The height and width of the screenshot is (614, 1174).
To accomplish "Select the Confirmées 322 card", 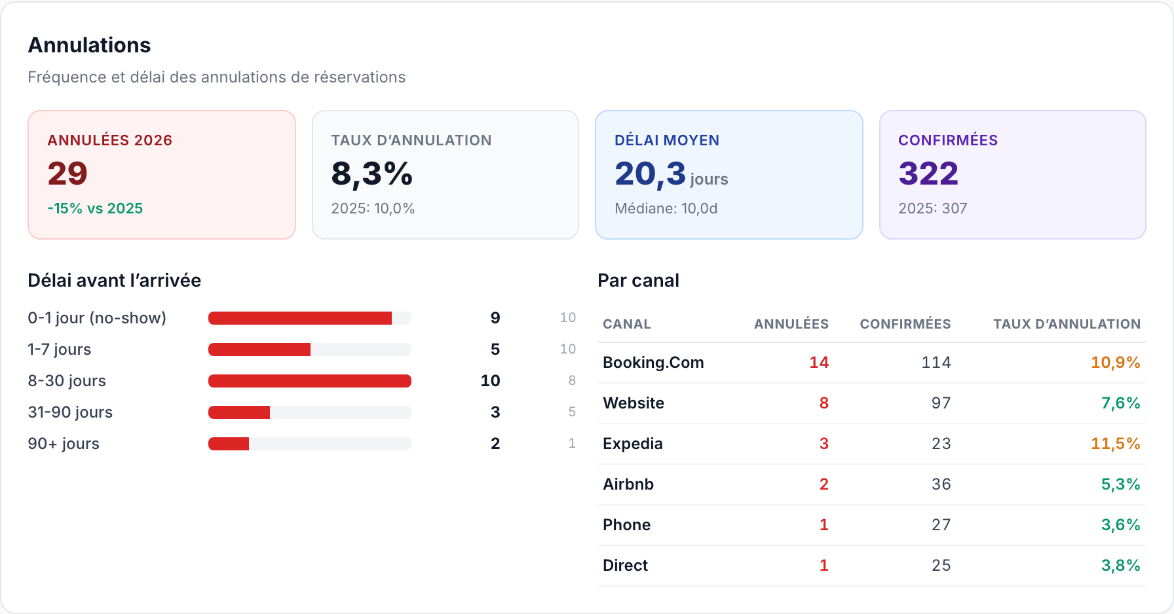I will click(1013, 175).
